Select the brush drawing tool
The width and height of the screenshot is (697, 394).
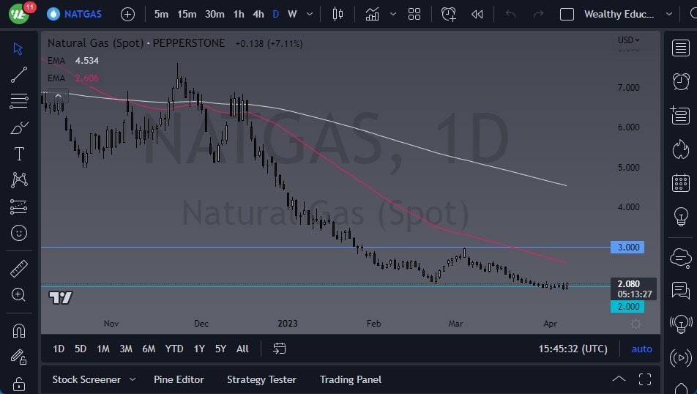pyautogui.click(x=19, y=127)
